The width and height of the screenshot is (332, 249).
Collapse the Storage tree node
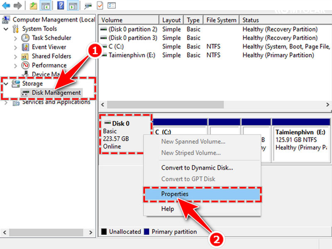(6, 84)
